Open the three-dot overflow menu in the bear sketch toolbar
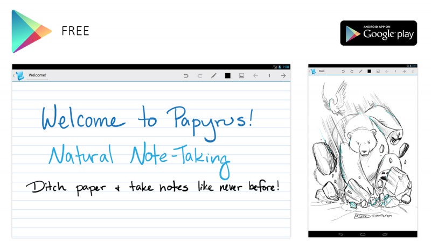Screen dimensions: 431x242 (x=413, y=72)
